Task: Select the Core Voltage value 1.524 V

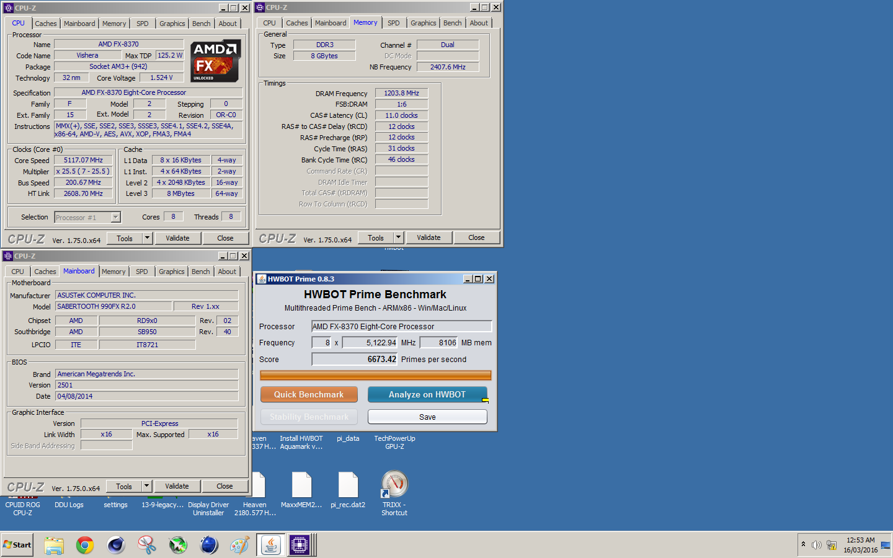Action: pyautogui.click(x=161, y=77)
